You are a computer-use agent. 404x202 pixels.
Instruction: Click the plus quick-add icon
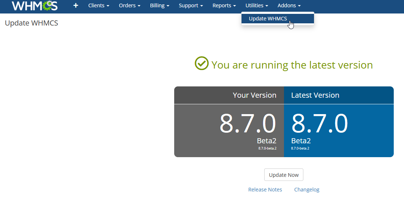(75, 5)
